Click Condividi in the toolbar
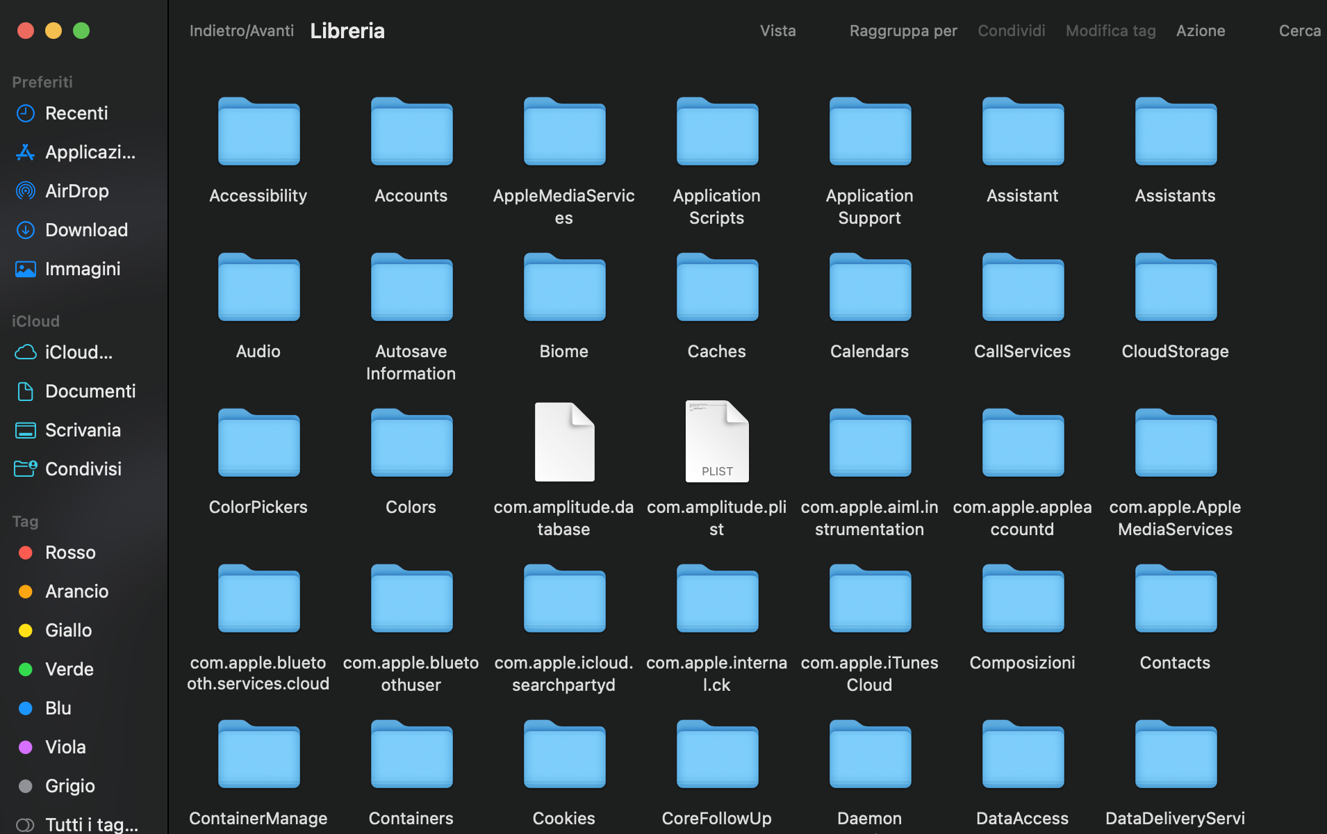Image resolution: width=1327 pixels, height=834 pixels. pyautogui.click(x=1011, y=31)
